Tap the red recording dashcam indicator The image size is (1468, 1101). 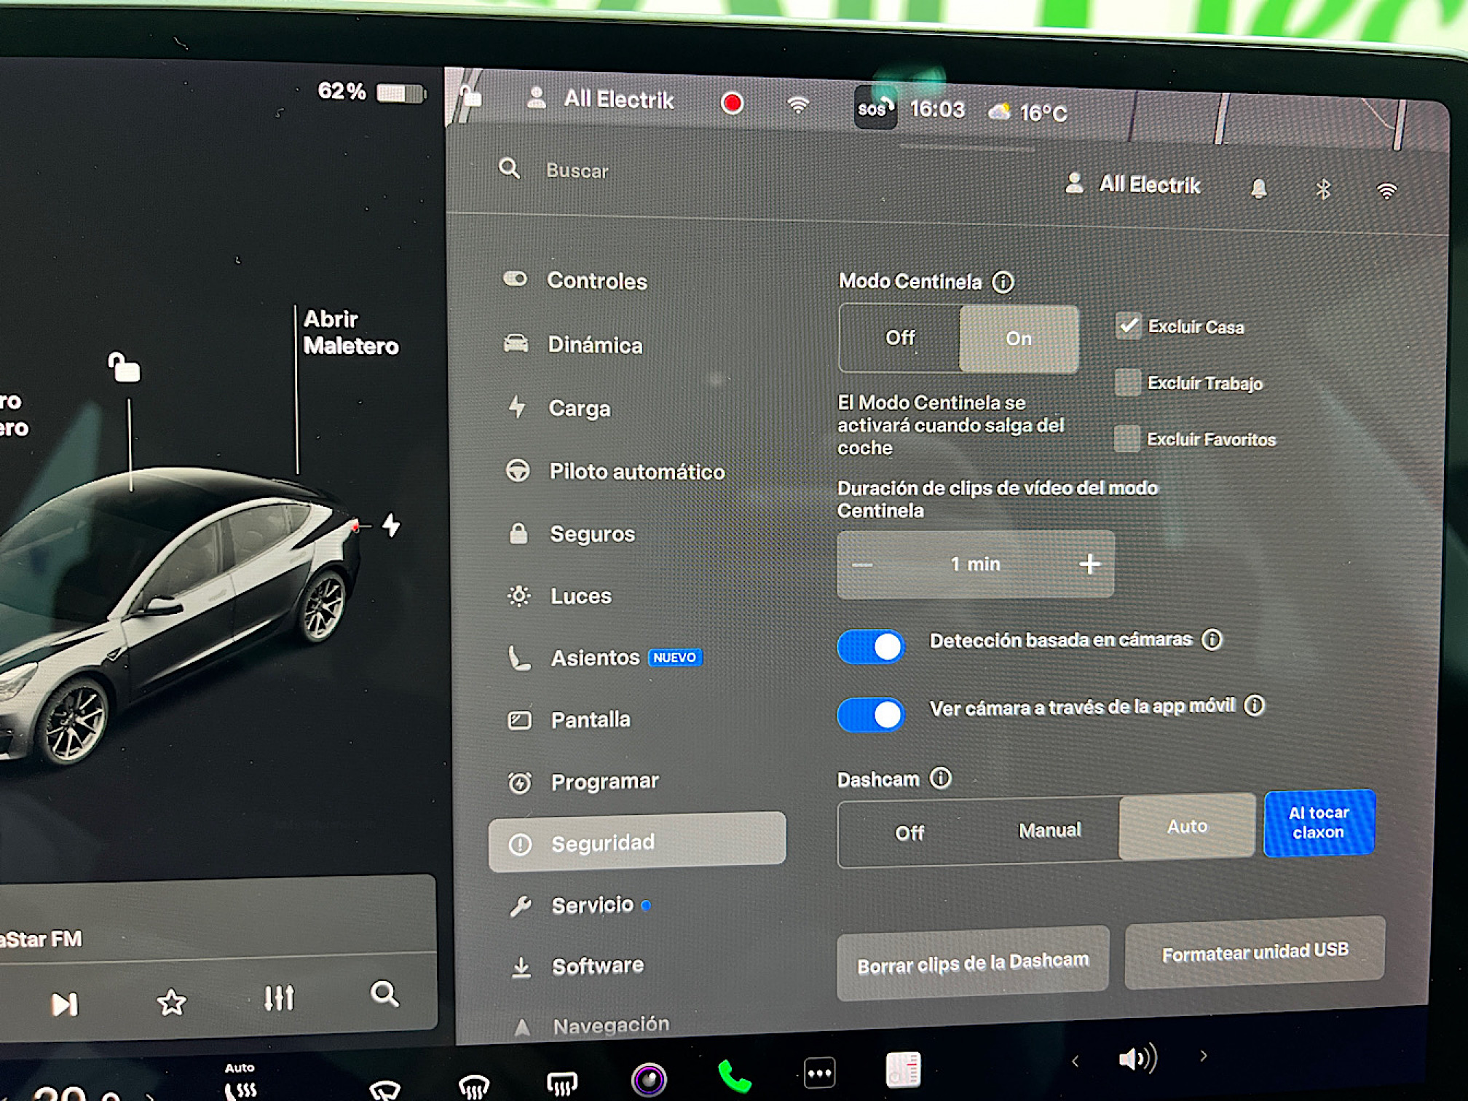[732, 103]
